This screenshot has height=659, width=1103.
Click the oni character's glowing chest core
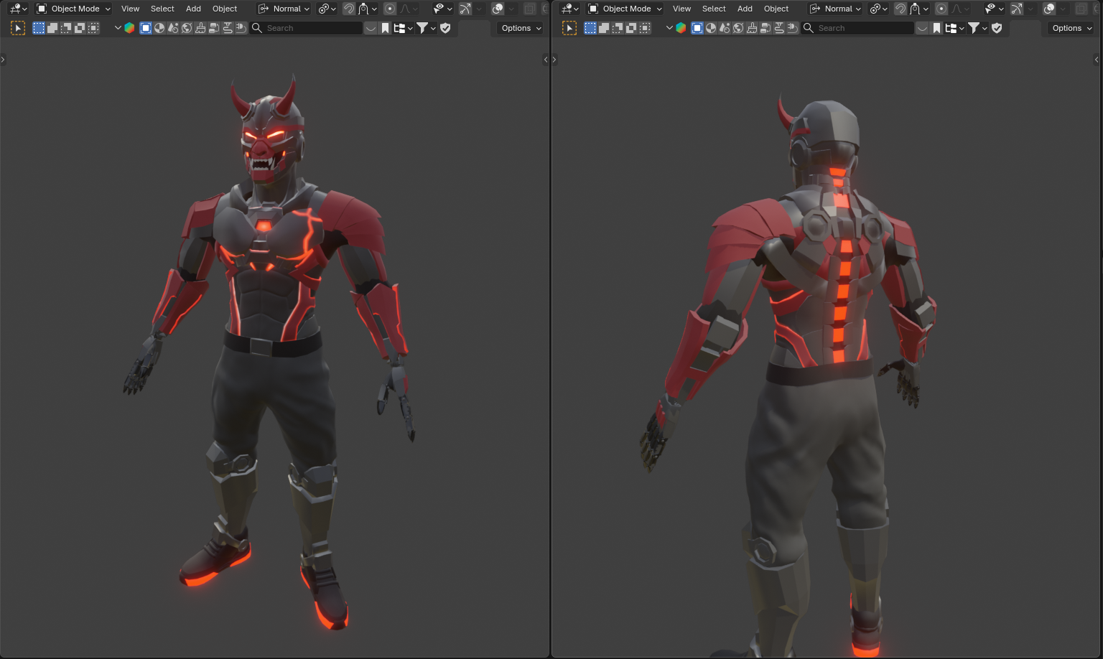(x=264, y=226)
